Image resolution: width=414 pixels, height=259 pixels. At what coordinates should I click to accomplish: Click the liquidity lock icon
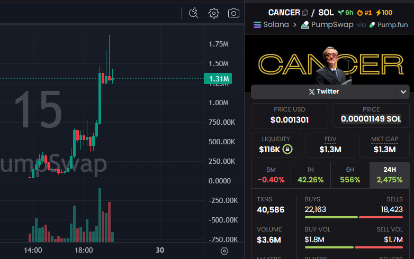pyautogui.click(x=287, y=149)
